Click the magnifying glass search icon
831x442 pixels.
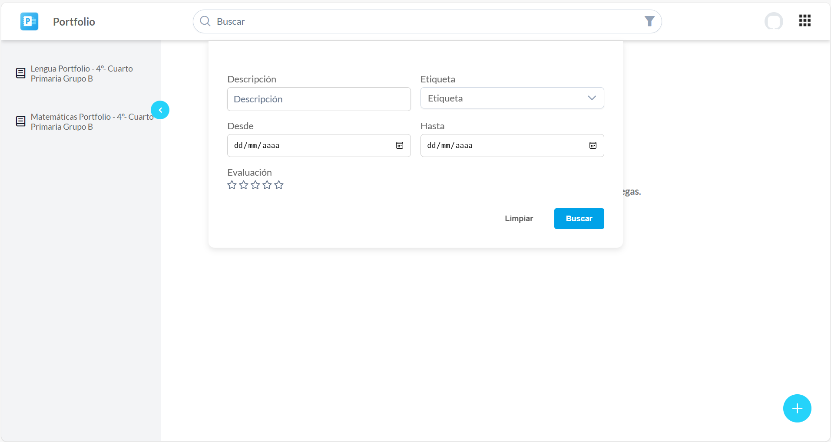tap(205, 21)
